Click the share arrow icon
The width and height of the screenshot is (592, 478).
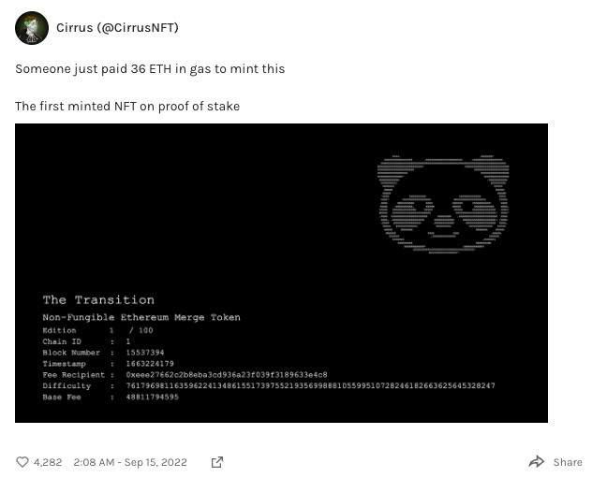tap(537, 461)
